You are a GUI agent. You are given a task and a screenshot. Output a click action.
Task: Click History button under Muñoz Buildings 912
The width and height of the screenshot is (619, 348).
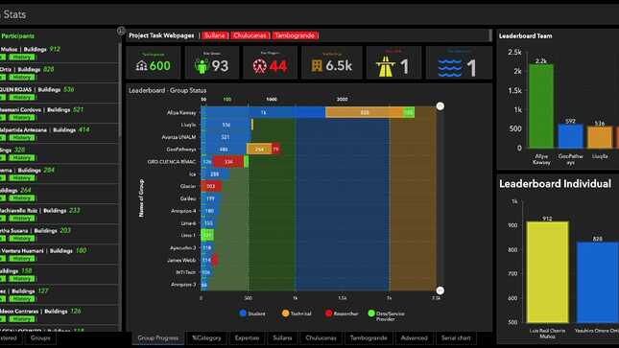tap(21, 58)
